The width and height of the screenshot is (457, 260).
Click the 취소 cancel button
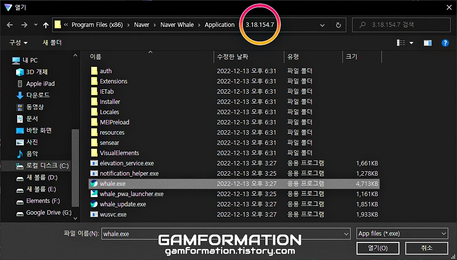[427, 248]
